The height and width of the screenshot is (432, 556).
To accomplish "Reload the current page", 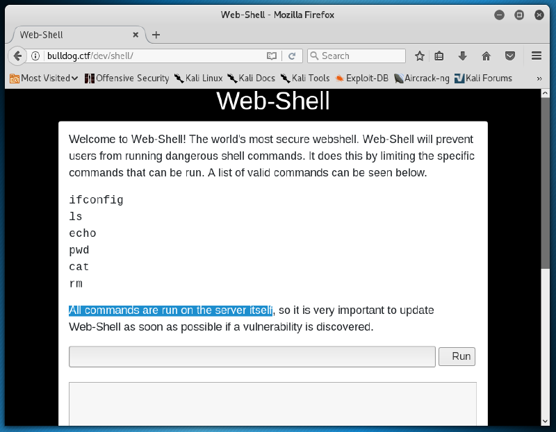I will tap(292, 56).
